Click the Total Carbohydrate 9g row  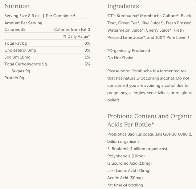pyautogui.click(x=47, y=64)
